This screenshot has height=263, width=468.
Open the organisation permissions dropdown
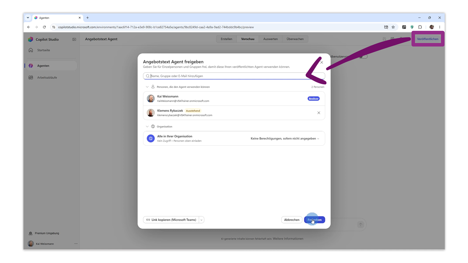pyautogui.click(x=285, y=138)
